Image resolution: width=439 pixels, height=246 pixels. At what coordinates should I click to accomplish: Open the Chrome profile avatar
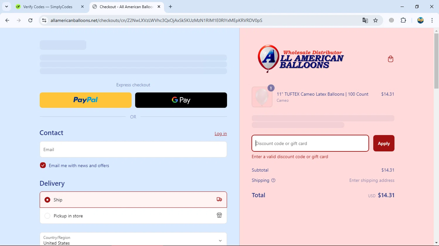(x=421, y=20)
